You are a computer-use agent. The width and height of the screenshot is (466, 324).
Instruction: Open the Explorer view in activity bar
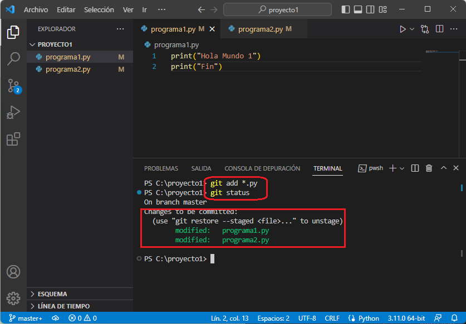(x=13, y=32)
